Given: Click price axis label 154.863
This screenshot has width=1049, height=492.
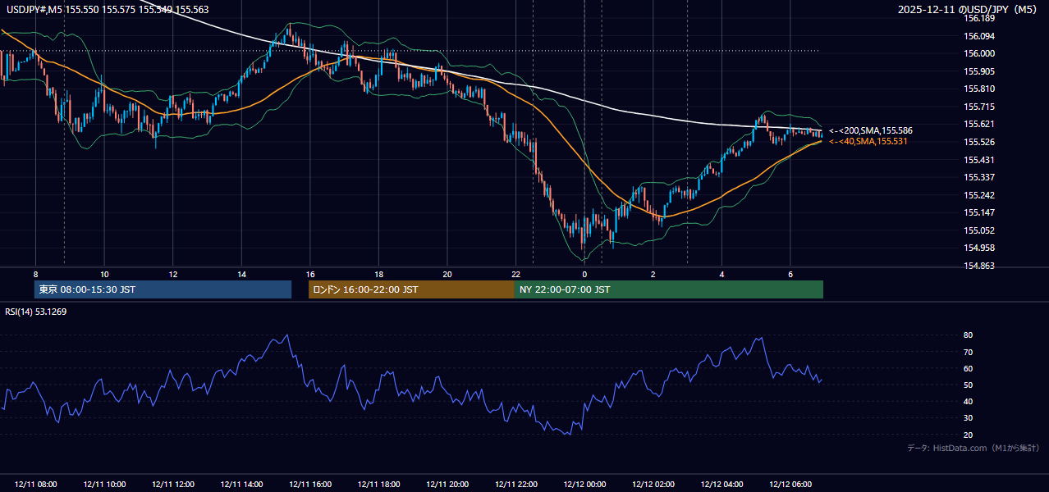Looking at the screenshot, I should pos(979,266).
